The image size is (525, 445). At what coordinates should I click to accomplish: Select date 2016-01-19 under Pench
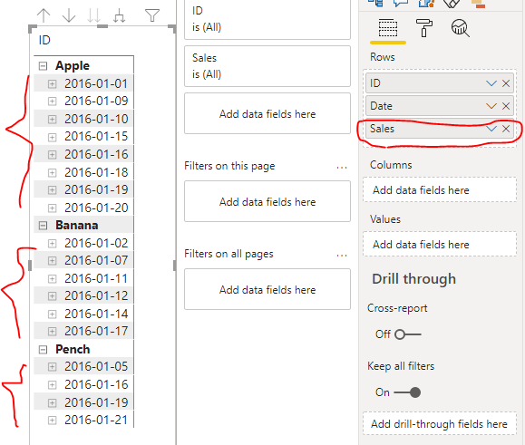pos(96,402)
